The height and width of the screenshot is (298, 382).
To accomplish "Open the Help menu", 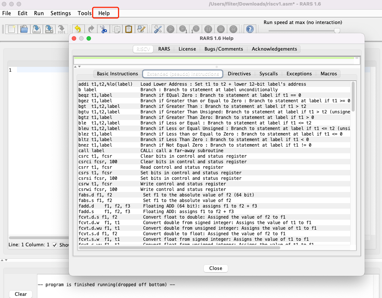I will [x=104, y=13].
